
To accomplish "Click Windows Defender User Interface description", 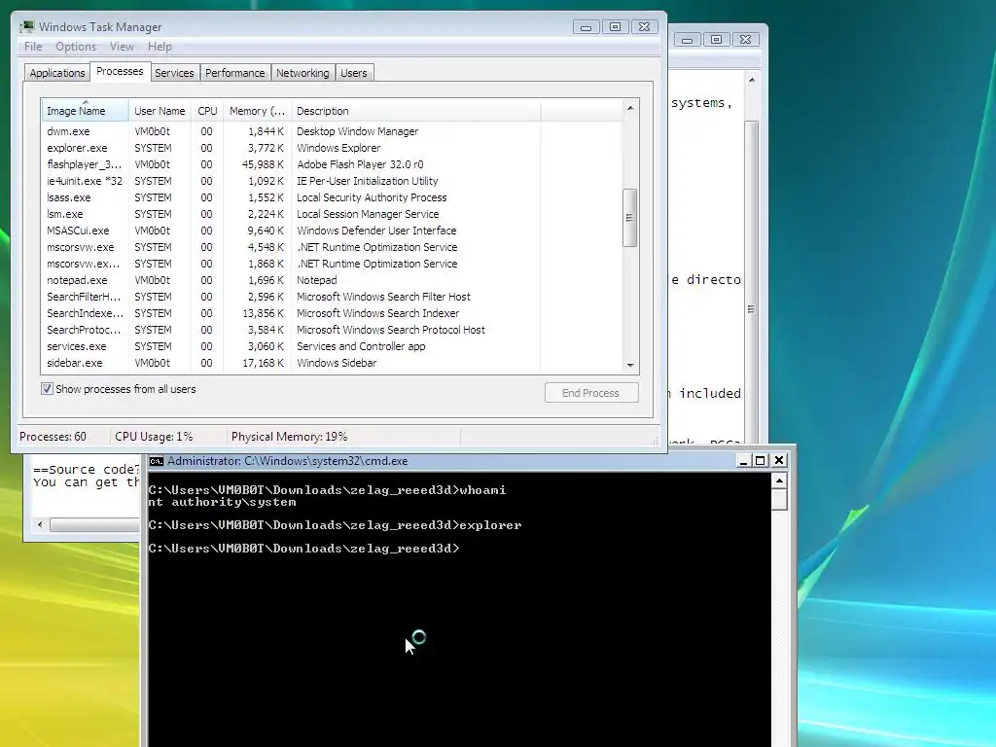I will [376, 231].
